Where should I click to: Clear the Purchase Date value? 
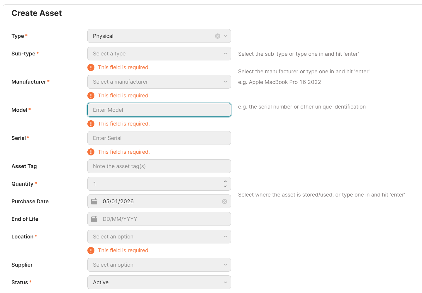click(x=225, y=201)
